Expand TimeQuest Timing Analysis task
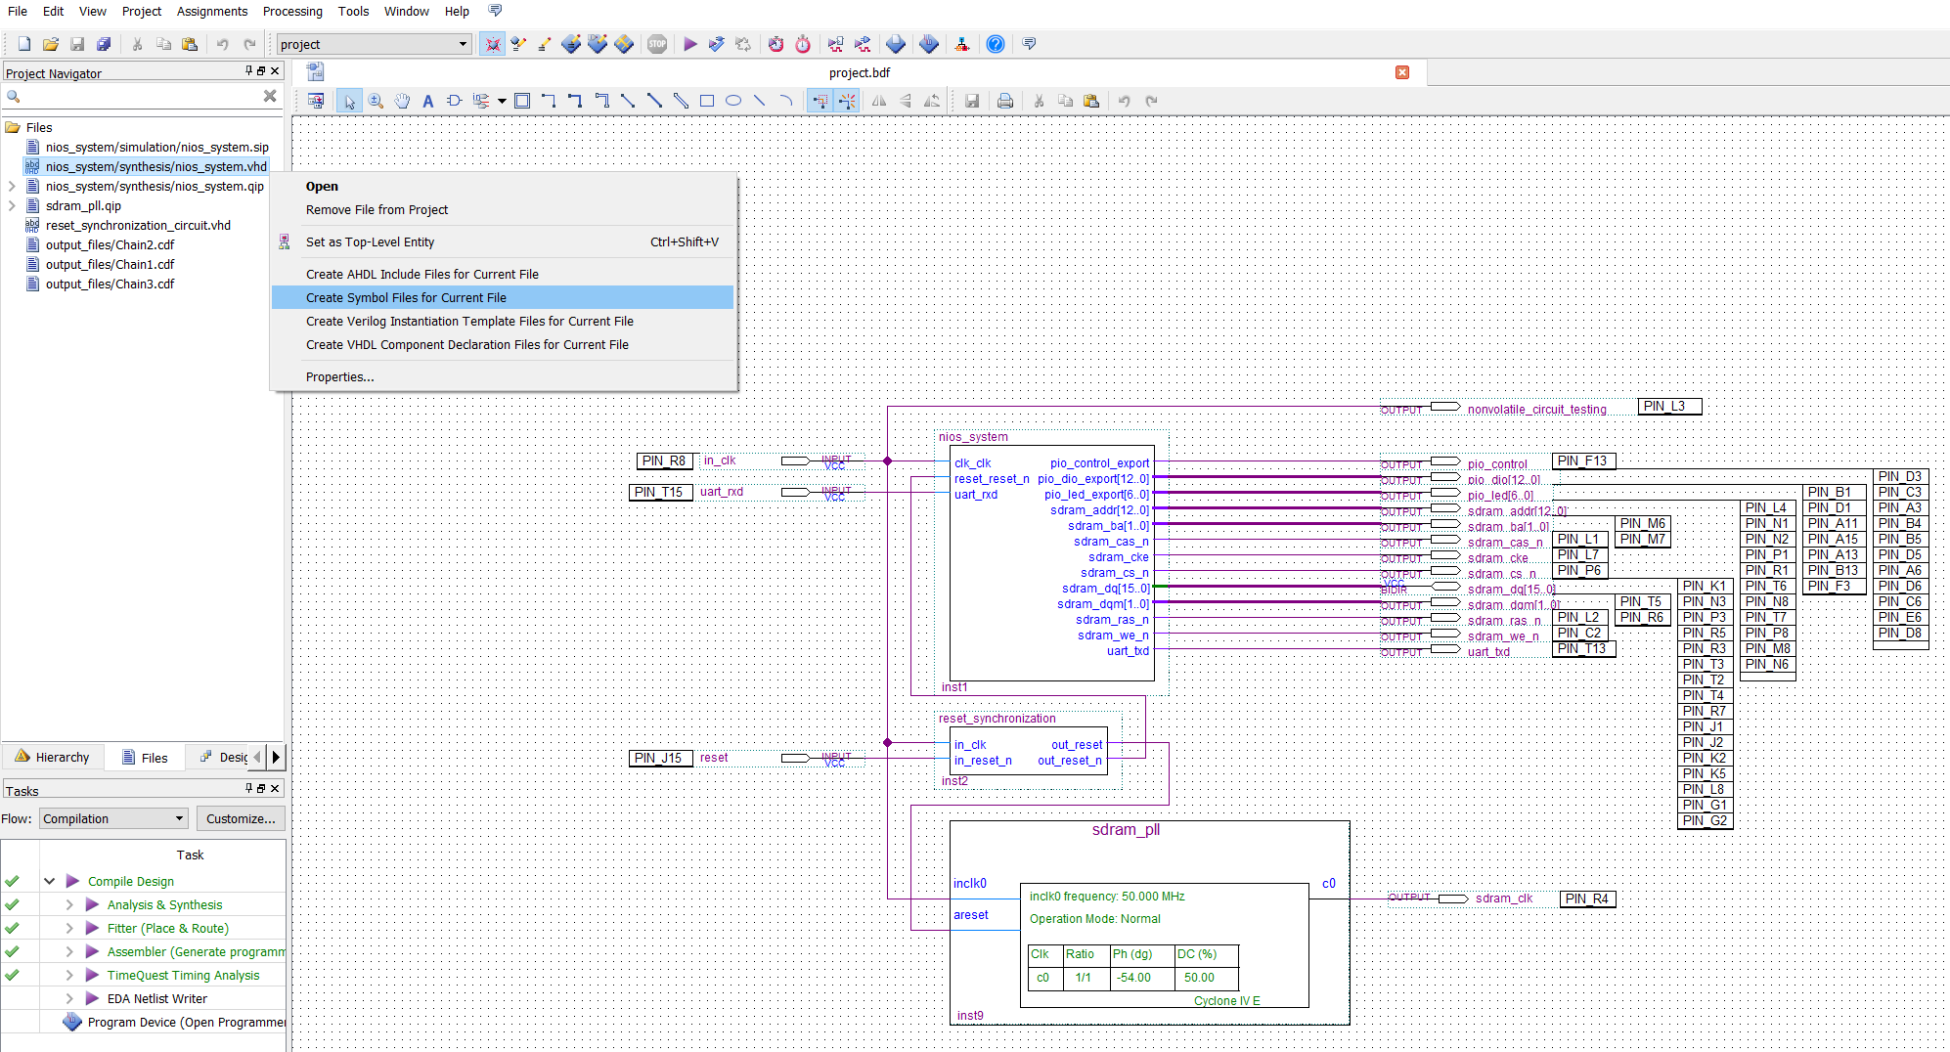This screenshot has height=1052, width=1950. tap(69, 975)
